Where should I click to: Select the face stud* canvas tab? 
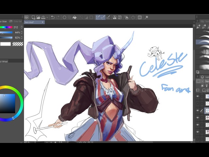[34, 22]
